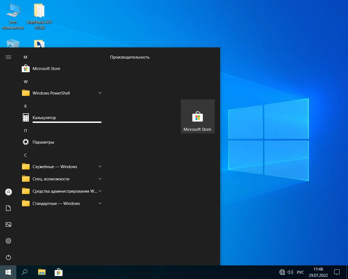The width and height of the screenshot is (348, 279).
Task: Open Калькулятор from the app list
Action: [x=44, y=118]
